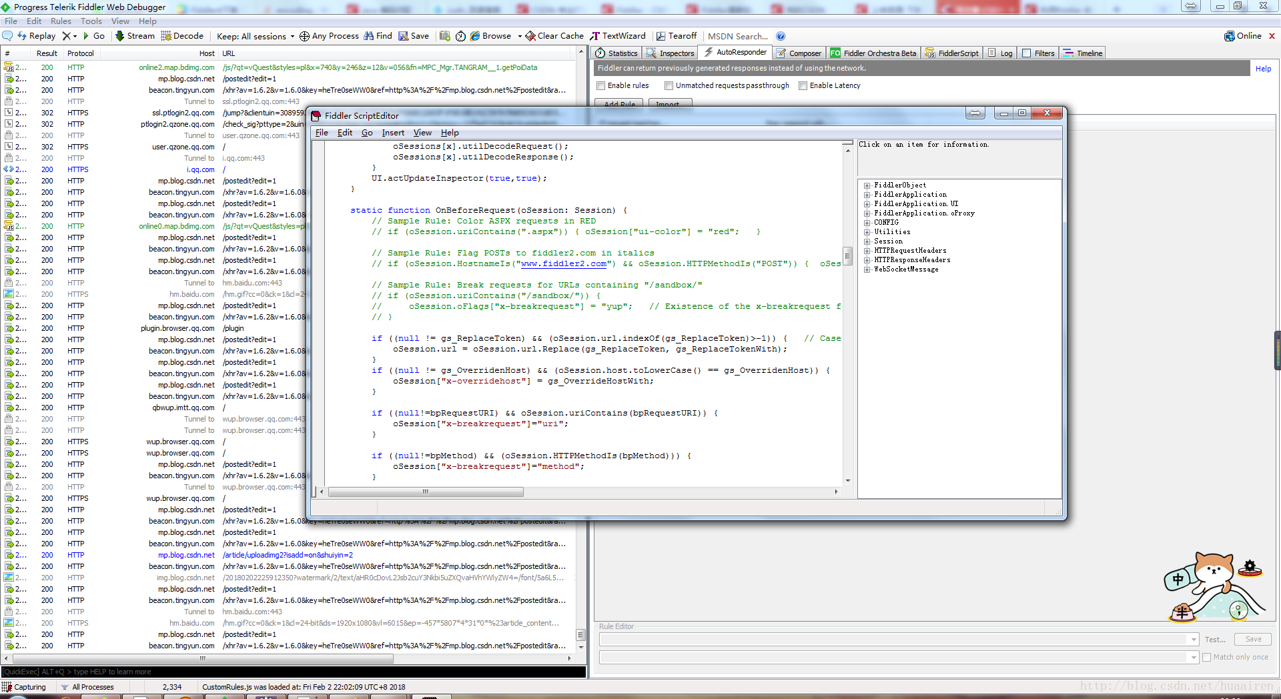Open the first Rule Editor match dropdown
Image resolution: width=1281 pixels, height=699 pixels.
(x=1194, y=640)
